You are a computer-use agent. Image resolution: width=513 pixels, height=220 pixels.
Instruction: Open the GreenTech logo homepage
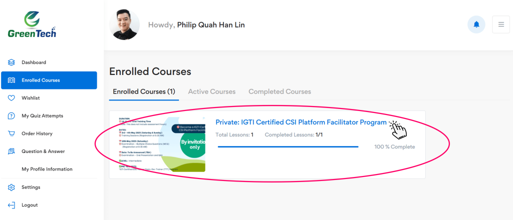coord(32,24)
